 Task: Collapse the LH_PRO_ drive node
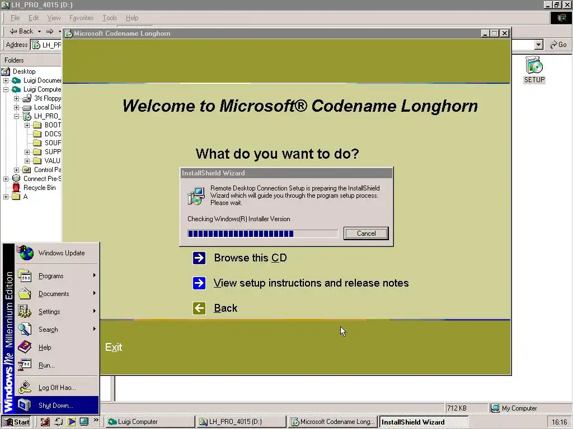[x=16, y=116]
